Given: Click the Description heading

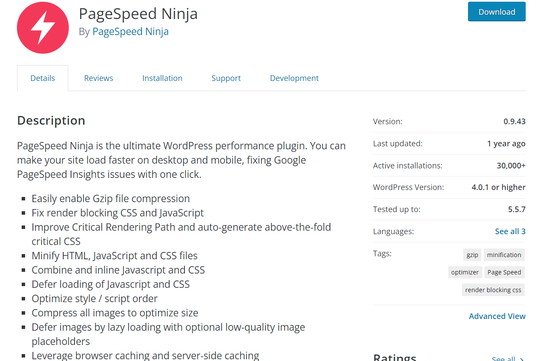Looking at the screenshot, I should 51,120.
